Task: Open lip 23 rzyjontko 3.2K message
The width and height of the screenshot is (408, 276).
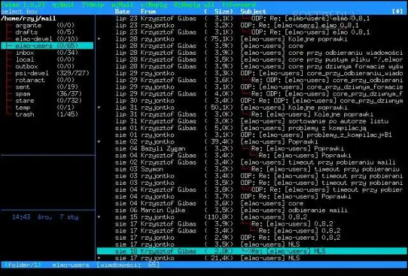Action: 252,25
